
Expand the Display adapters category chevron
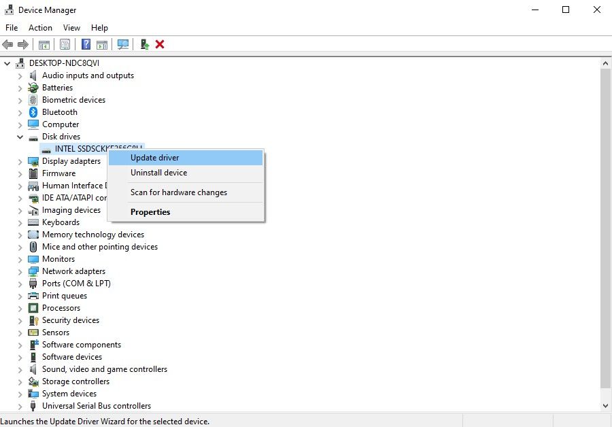coord(20,161)
